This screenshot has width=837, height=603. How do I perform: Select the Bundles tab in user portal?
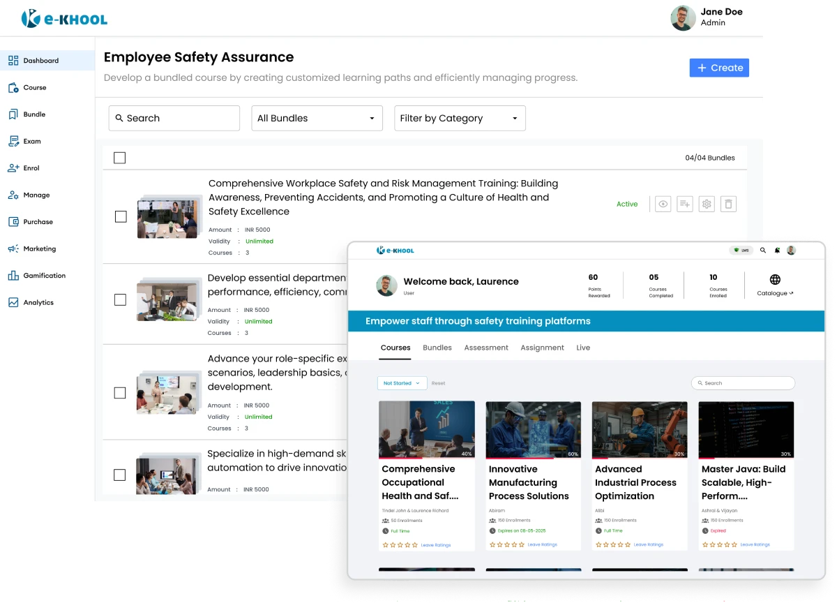[x=437, y=348]
